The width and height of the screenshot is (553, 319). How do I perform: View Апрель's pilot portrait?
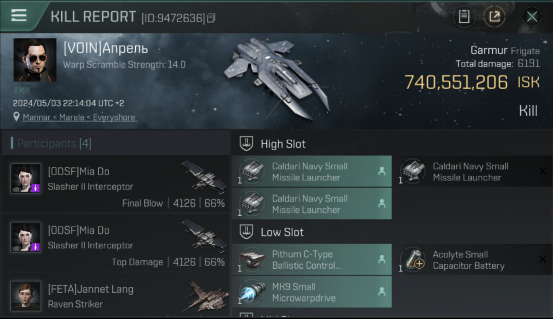tap(35, 60)
